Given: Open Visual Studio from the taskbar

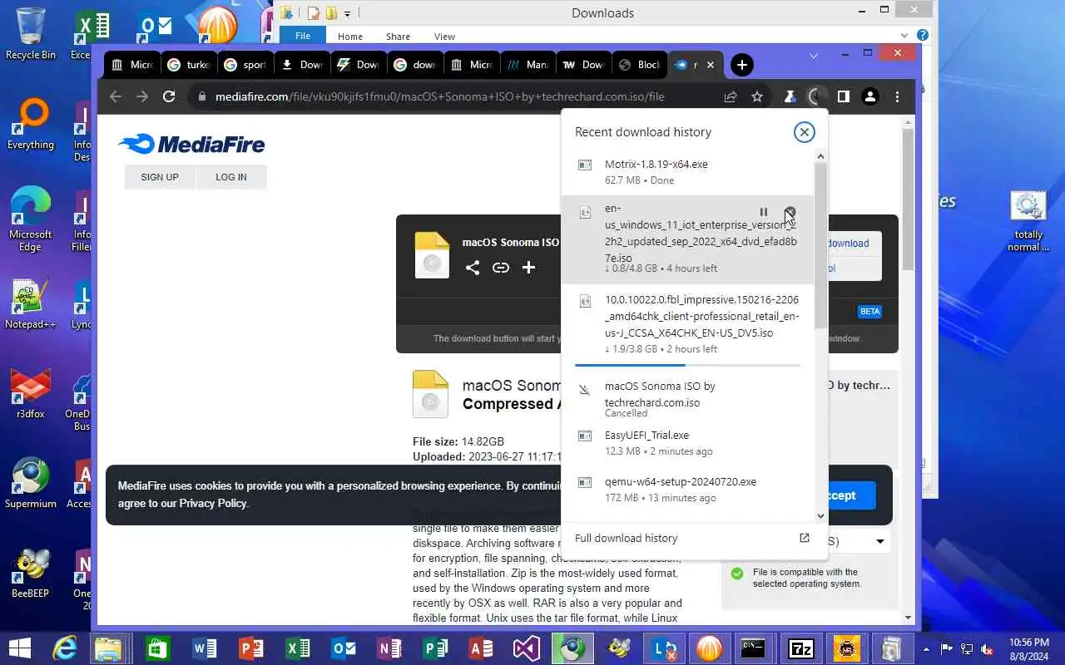Looking at the screenshot, I should [526, 648].
